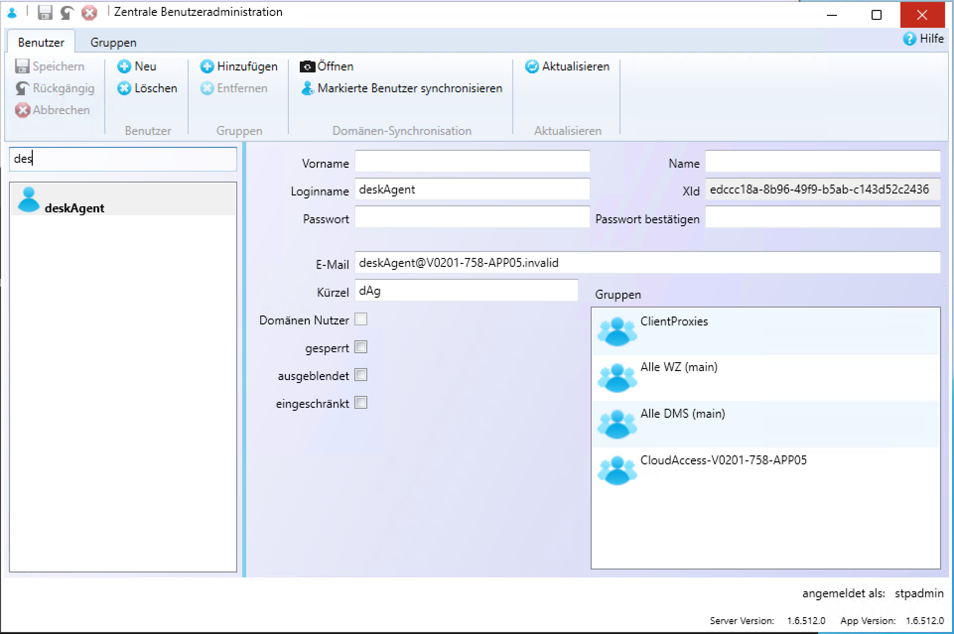Click the Server Version 1.6.512.0 text
The width and height of the screenshot is (954, 634).
point(767,621)
